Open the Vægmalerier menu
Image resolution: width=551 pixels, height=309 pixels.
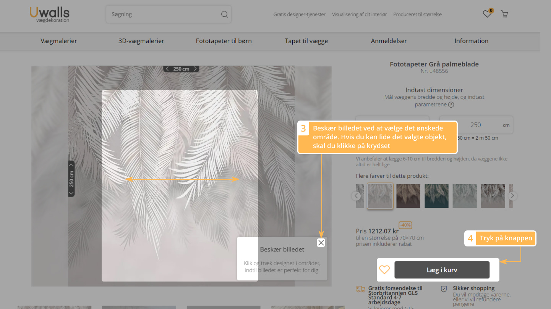[x=59, y=41]
